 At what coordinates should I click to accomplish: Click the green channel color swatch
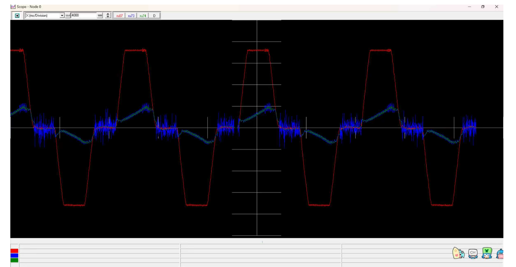click(x=15, y=260)
